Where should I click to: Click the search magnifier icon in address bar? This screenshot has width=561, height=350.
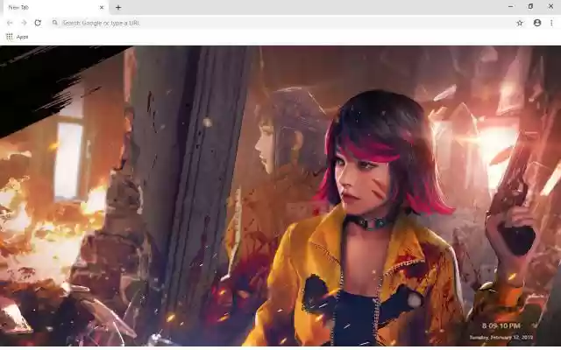pos(54,23)
